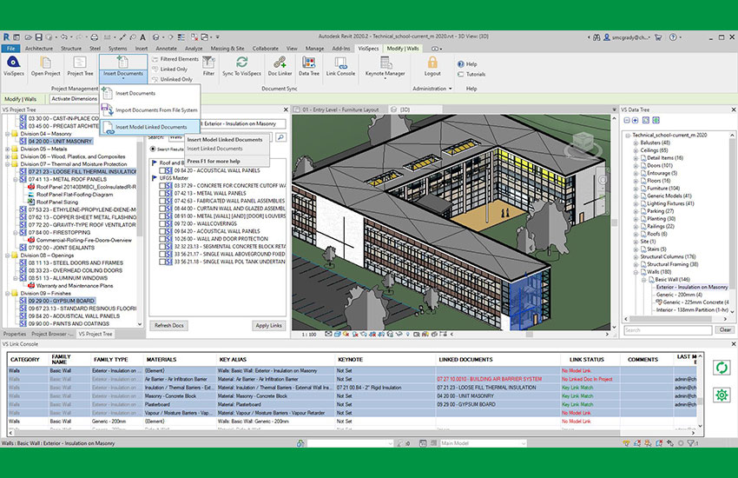Select the Search Results radio button
Viewport: 738px width, 478px height.
(153, 149)
